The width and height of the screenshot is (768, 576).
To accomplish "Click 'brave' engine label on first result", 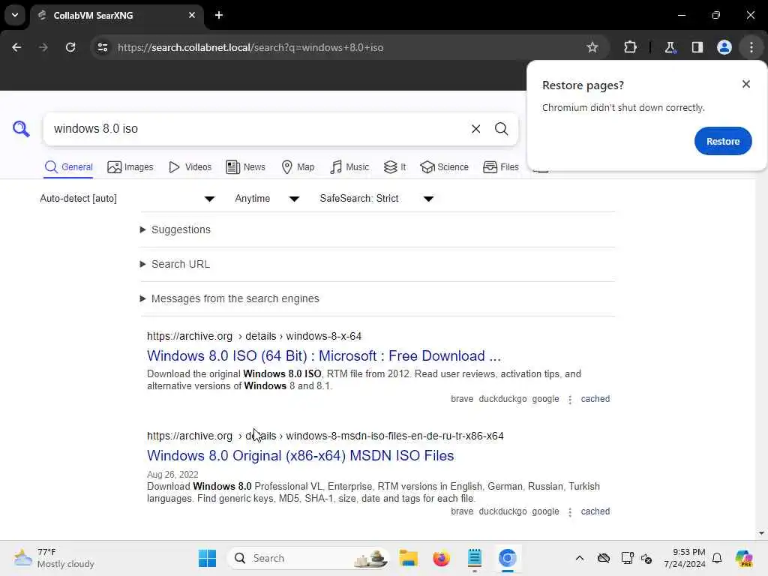I will pyautogui.click(x=462, y=399).
